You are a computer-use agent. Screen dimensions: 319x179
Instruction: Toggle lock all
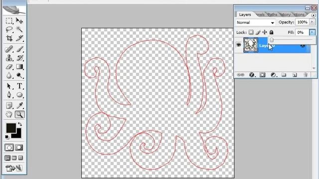pyautogui.click(x=271, y=32)
